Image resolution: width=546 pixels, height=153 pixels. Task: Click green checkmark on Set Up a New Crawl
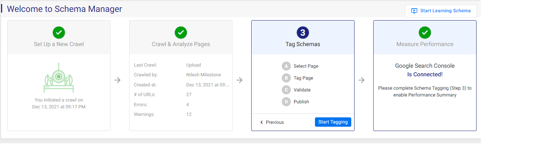(x=59, y=33)
